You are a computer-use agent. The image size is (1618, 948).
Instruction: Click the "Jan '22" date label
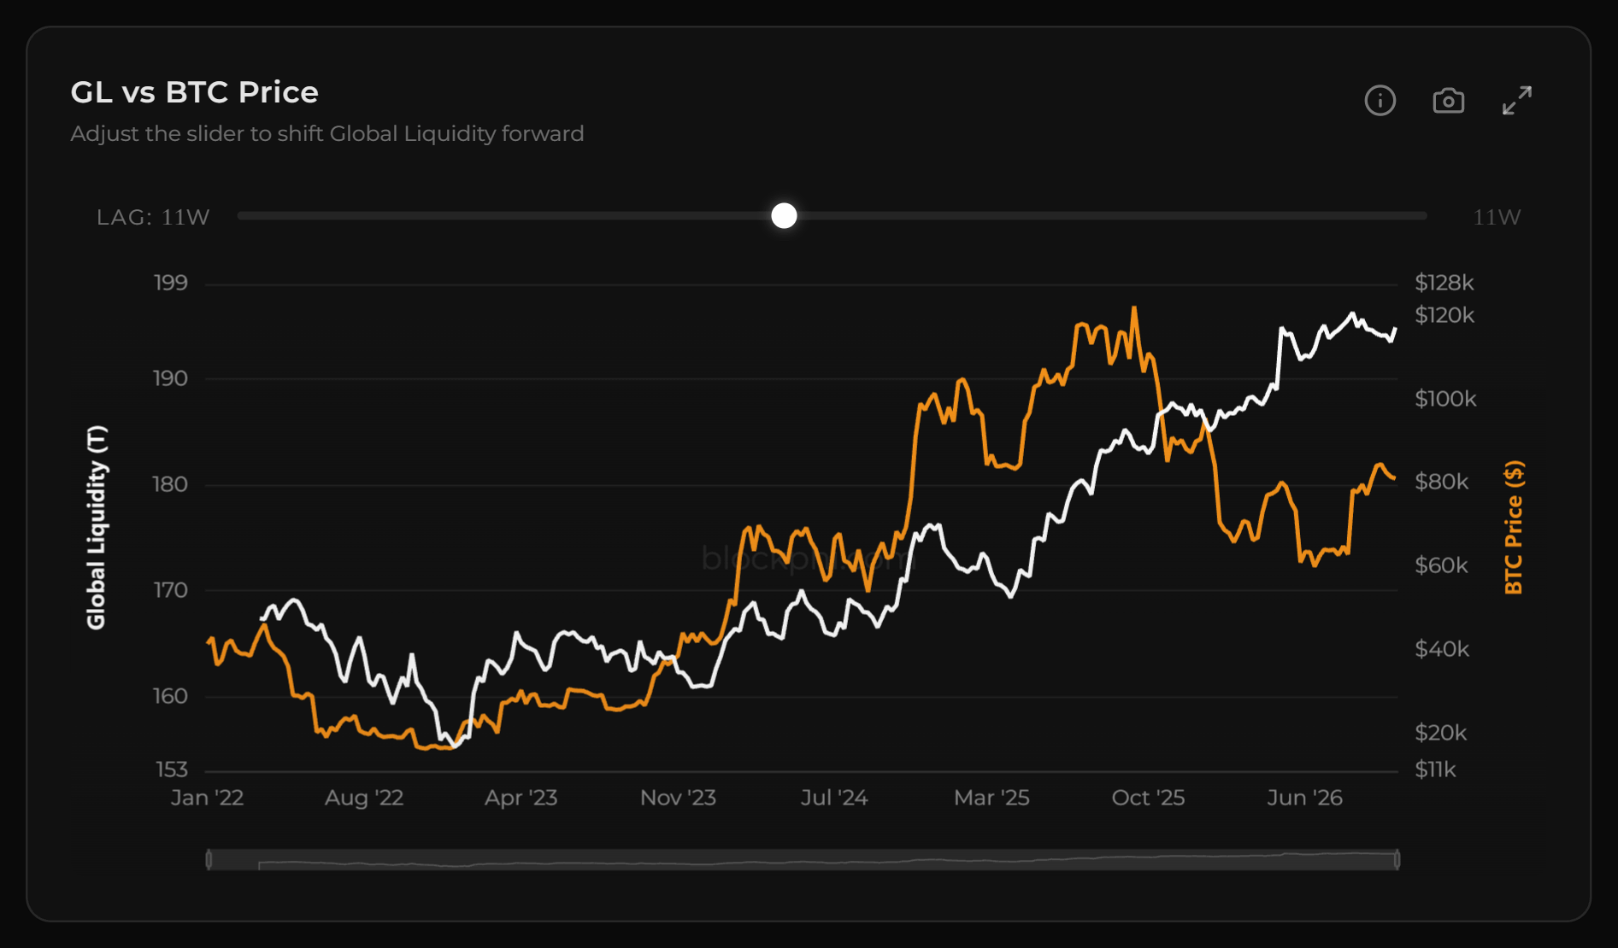(x=208, y=798)
